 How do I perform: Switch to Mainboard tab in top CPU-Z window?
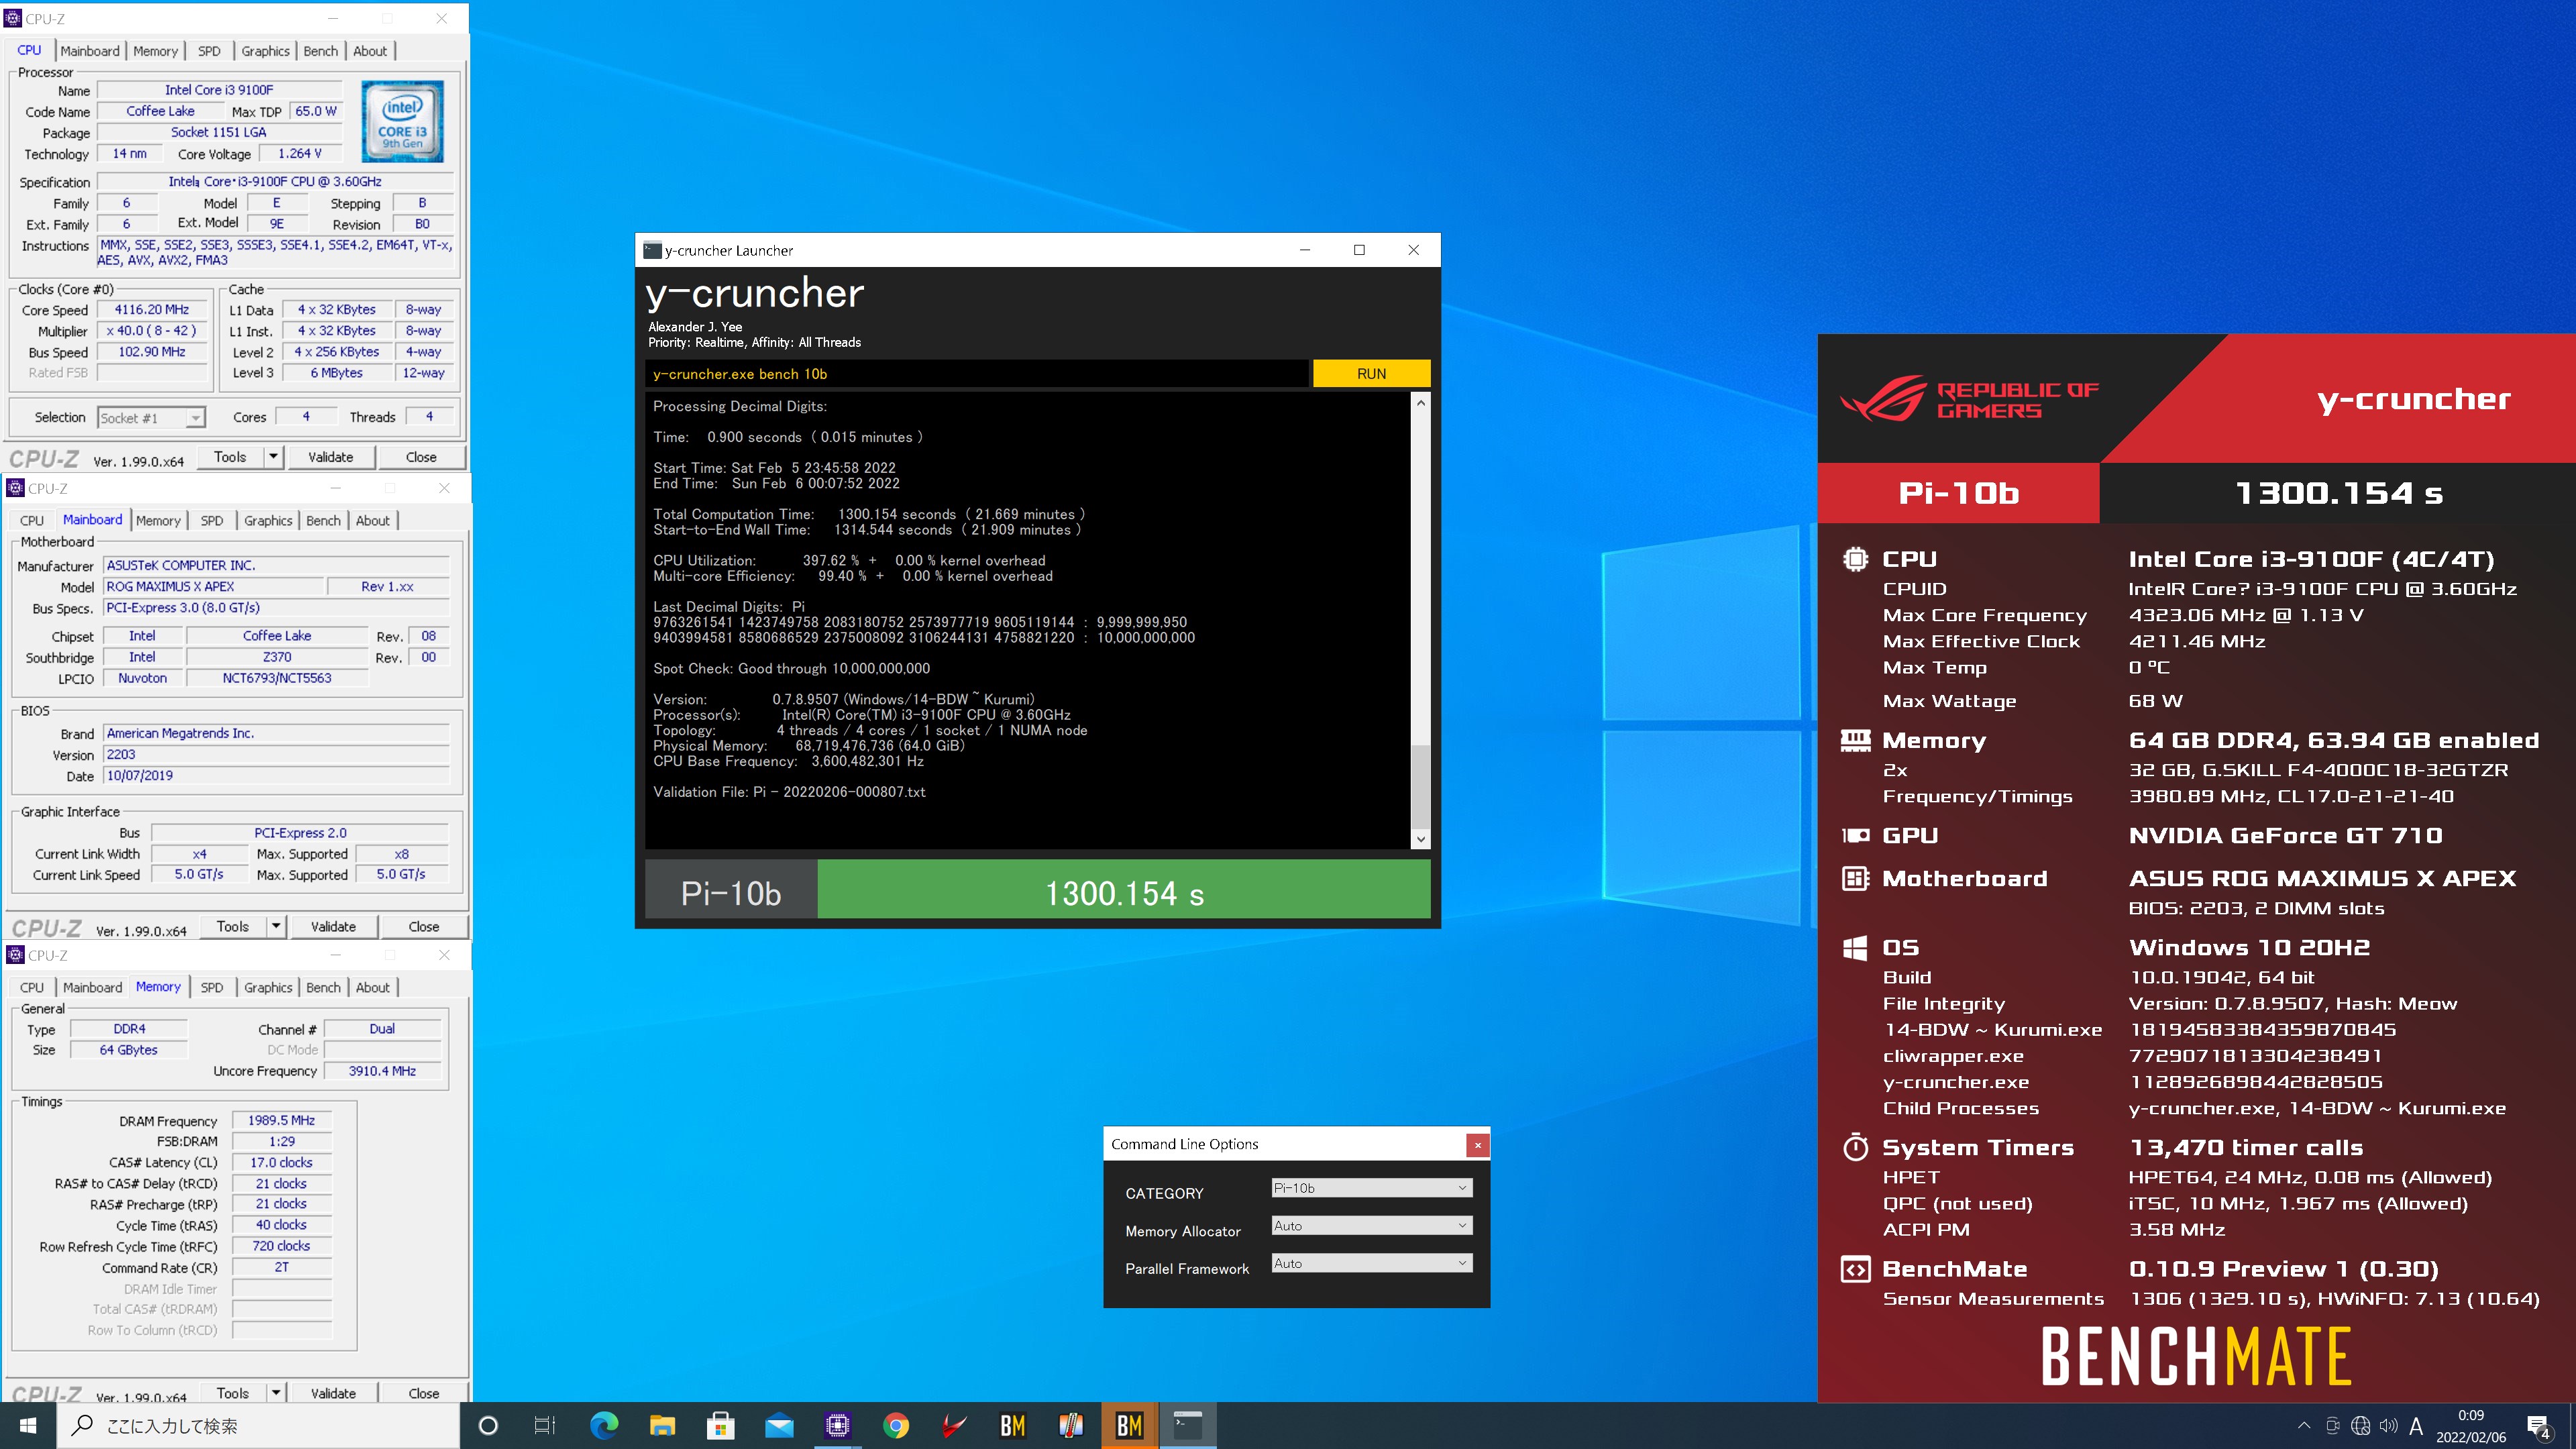[89, 51]
